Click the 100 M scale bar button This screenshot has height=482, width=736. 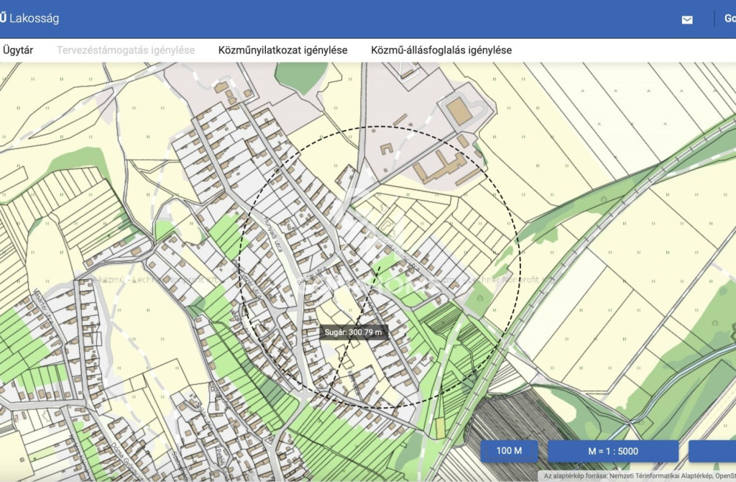509,451
